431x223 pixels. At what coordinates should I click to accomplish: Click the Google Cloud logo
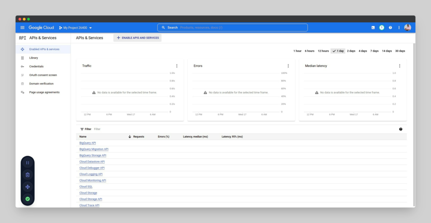click(41, 27)
